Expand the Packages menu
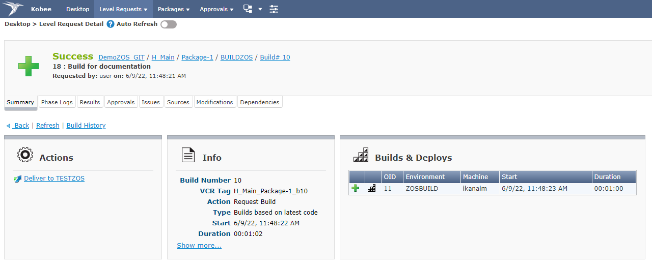The image size is (652, 266). pos(173,9)
